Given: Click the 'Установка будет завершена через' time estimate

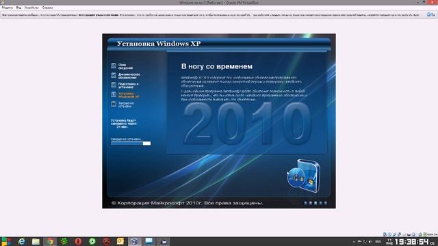Looking at the screenshot, I should pos(124,124).
